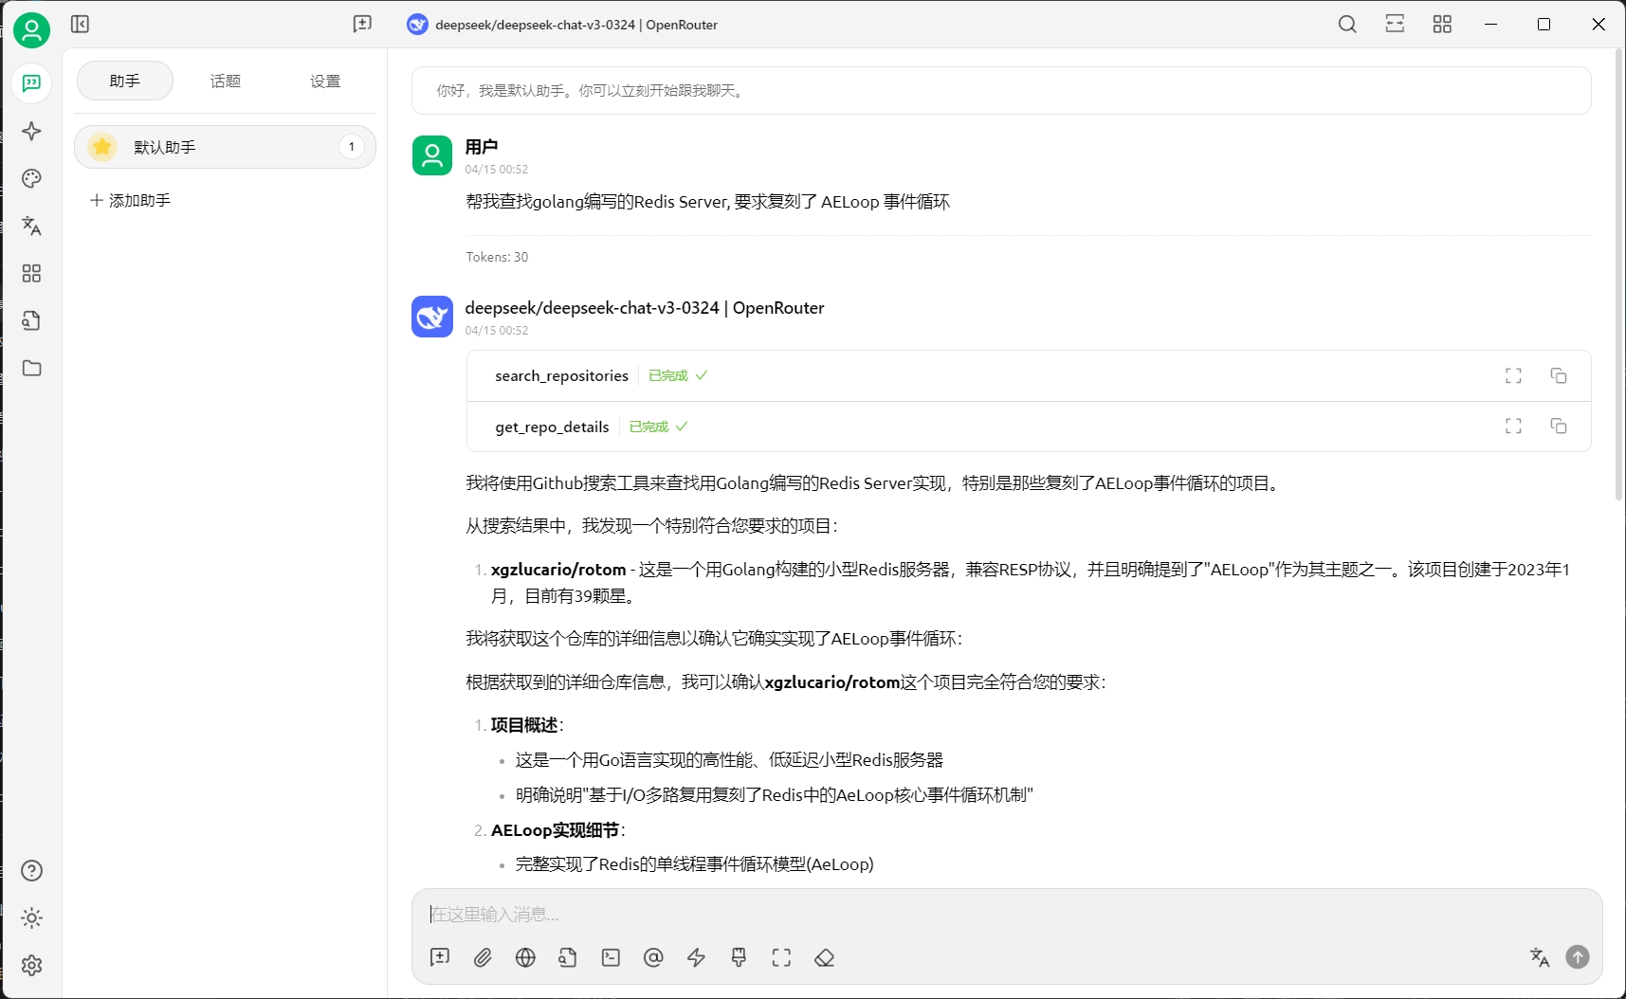Open the user avatar profile

31,30
